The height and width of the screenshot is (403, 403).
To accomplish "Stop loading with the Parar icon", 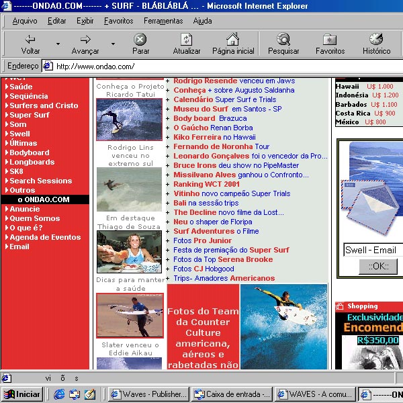I will pos(140,40).
